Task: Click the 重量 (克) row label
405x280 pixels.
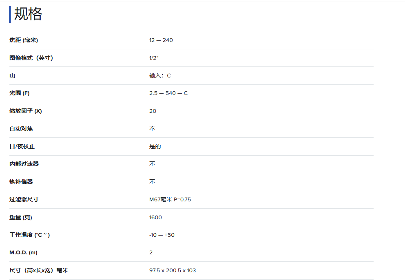Action: coord(21,217)
